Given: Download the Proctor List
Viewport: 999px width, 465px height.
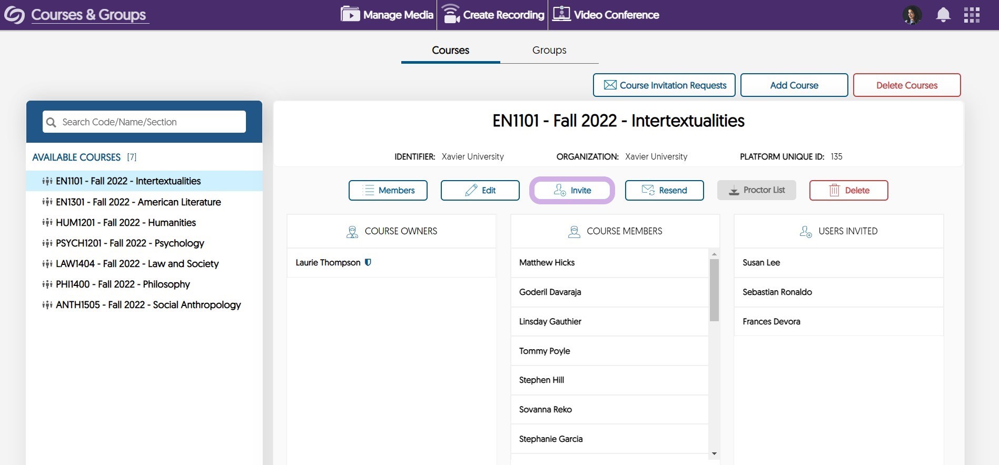Looking at the screenshot, I should [x=756, y=190].
